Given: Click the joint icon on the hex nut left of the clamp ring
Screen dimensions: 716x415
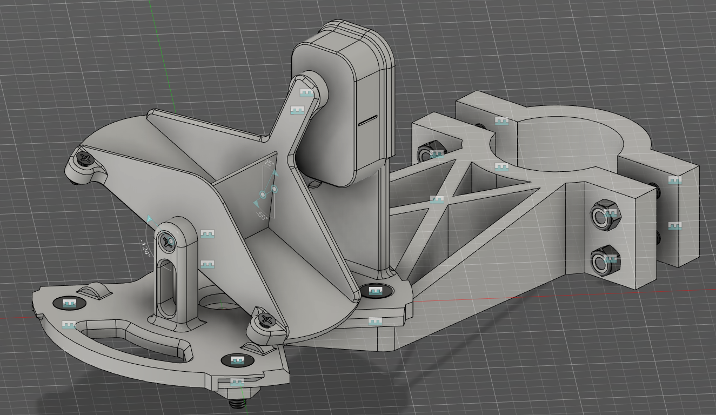Looking at the screenshot, I should click(x=437, y=155).
